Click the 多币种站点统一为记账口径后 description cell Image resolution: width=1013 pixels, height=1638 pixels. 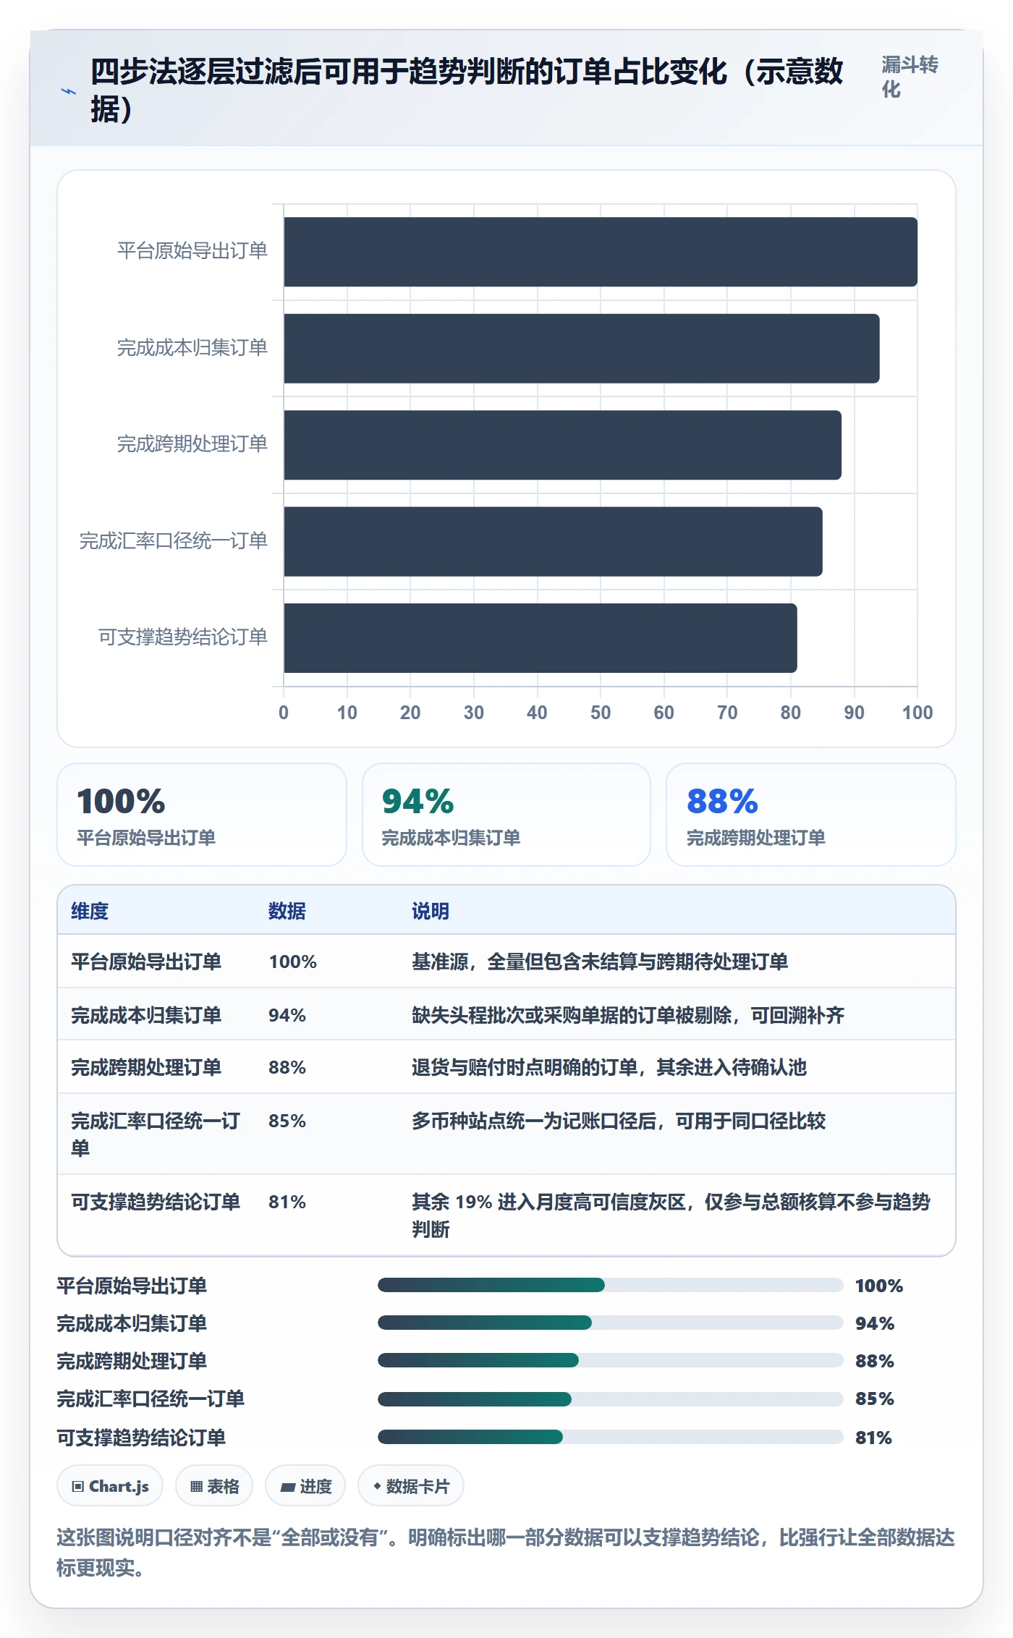click(x=619, y=1121)
